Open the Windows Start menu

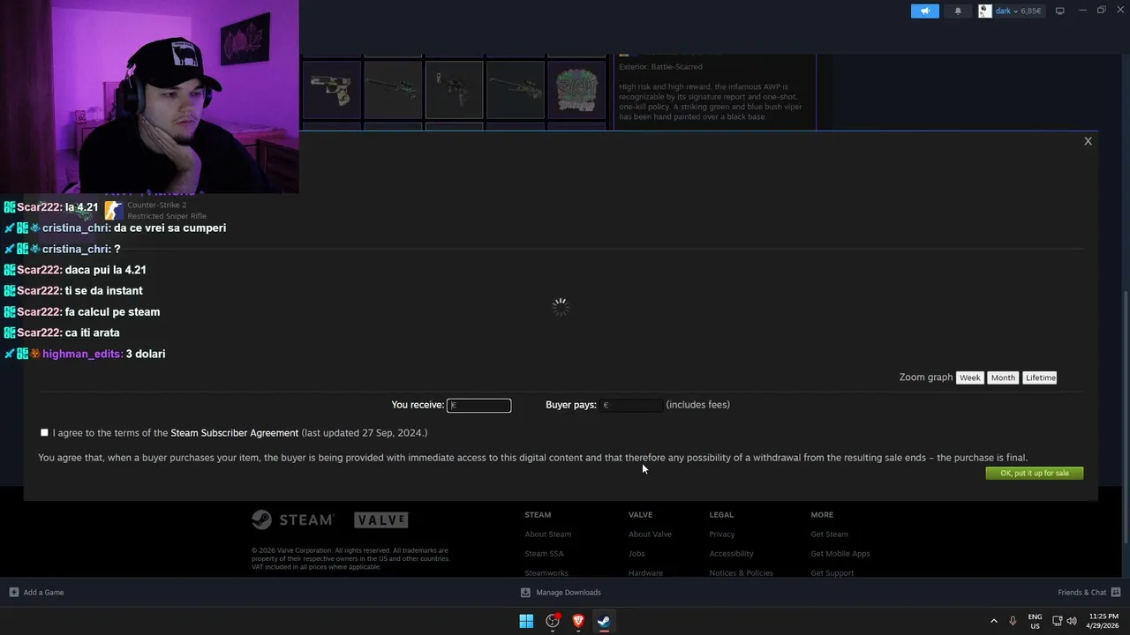tap(526, 621)
